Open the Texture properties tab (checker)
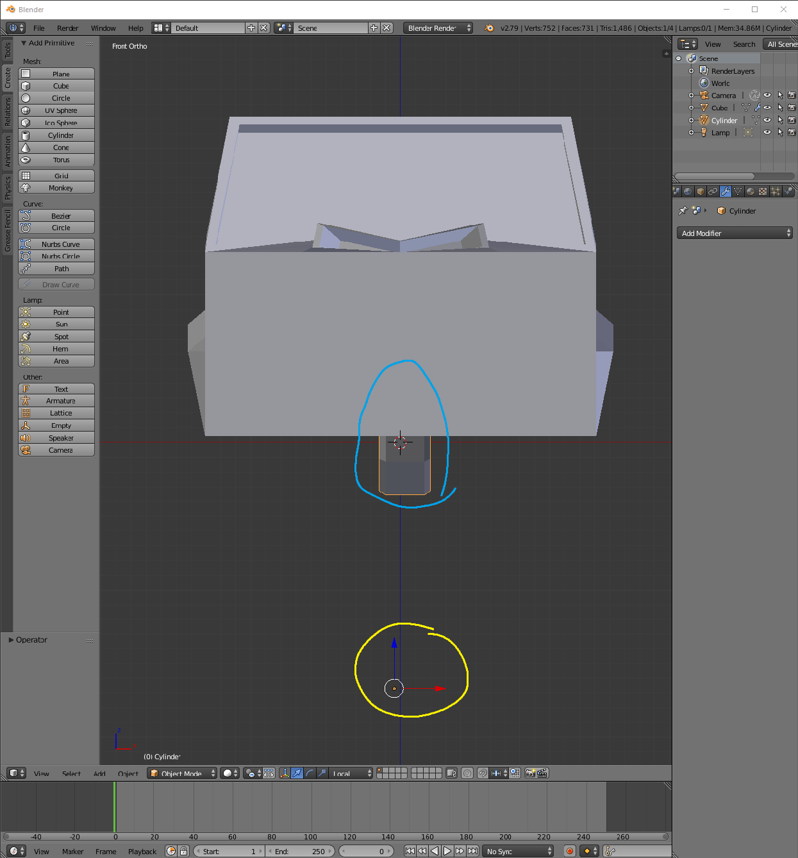The width and height of the screenshot is (798, 858). tap(763, 191)
